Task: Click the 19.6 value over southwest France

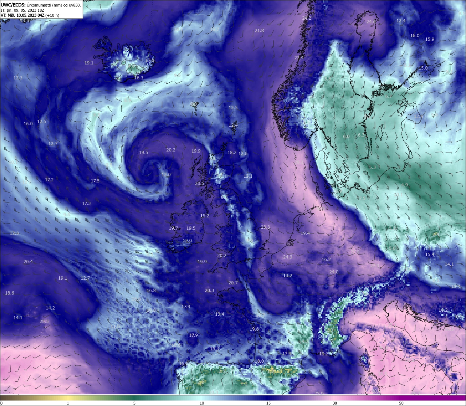Action: click(x=254, y=329)
